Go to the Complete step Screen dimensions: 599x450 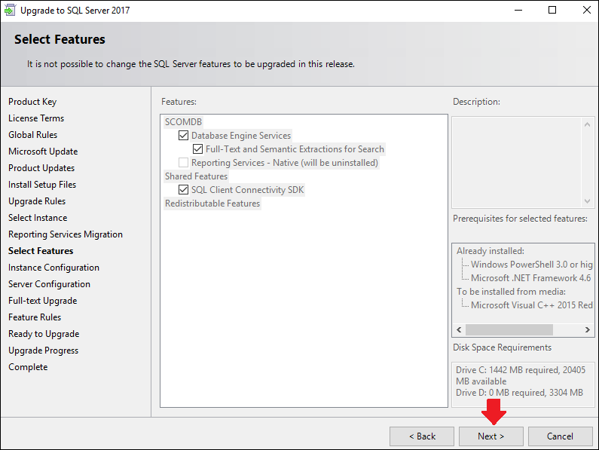click(x=29, y=367)
